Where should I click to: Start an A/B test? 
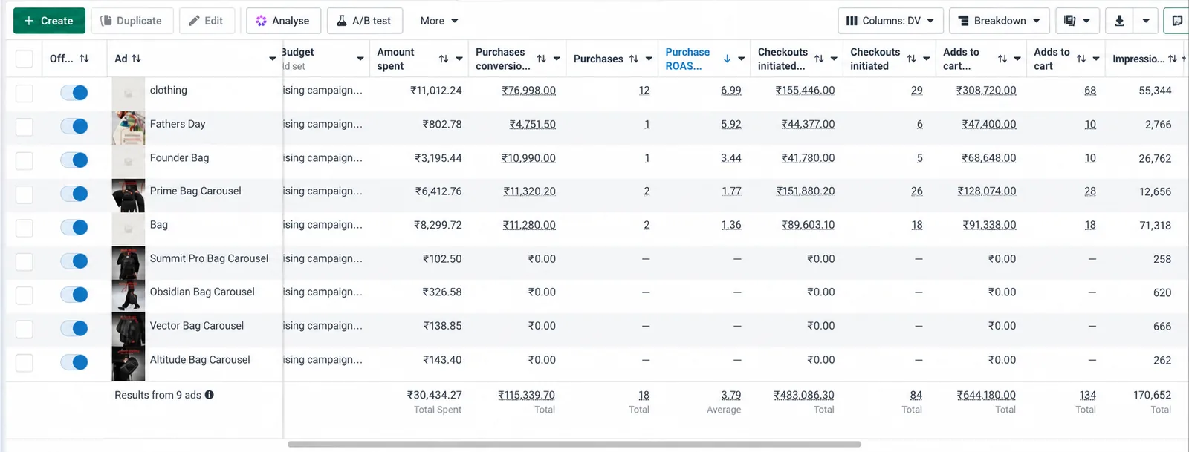(365, 21)
